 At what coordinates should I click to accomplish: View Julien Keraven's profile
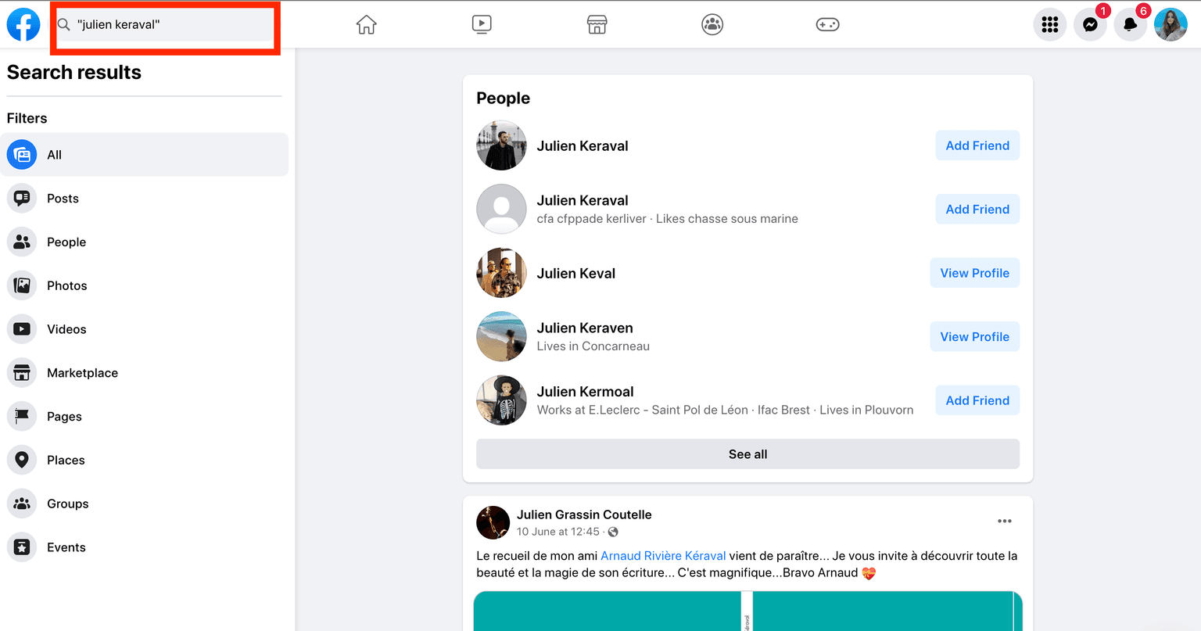[974, 337]
